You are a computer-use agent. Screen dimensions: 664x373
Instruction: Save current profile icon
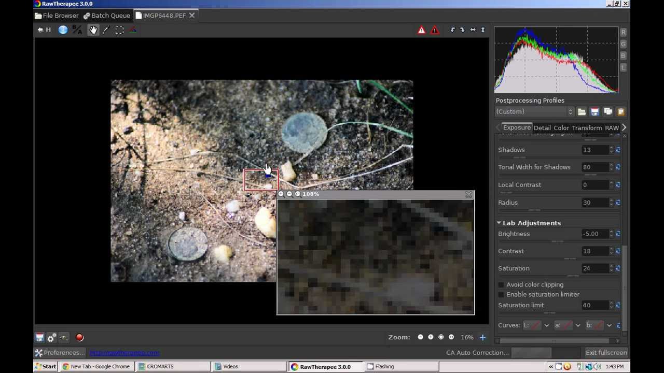click(x=595, y=112)
